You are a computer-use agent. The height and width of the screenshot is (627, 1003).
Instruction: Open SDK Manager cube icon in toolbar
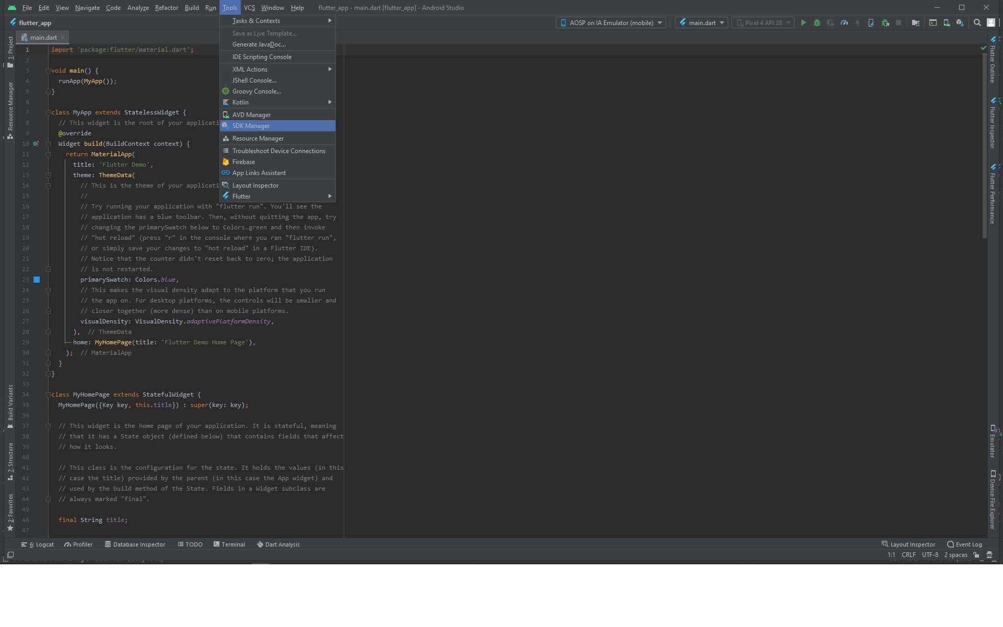point(960,22)
